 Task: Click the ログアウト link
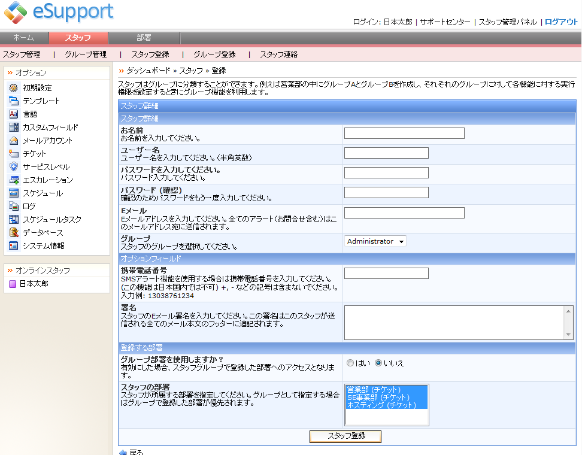click(562, 23)
